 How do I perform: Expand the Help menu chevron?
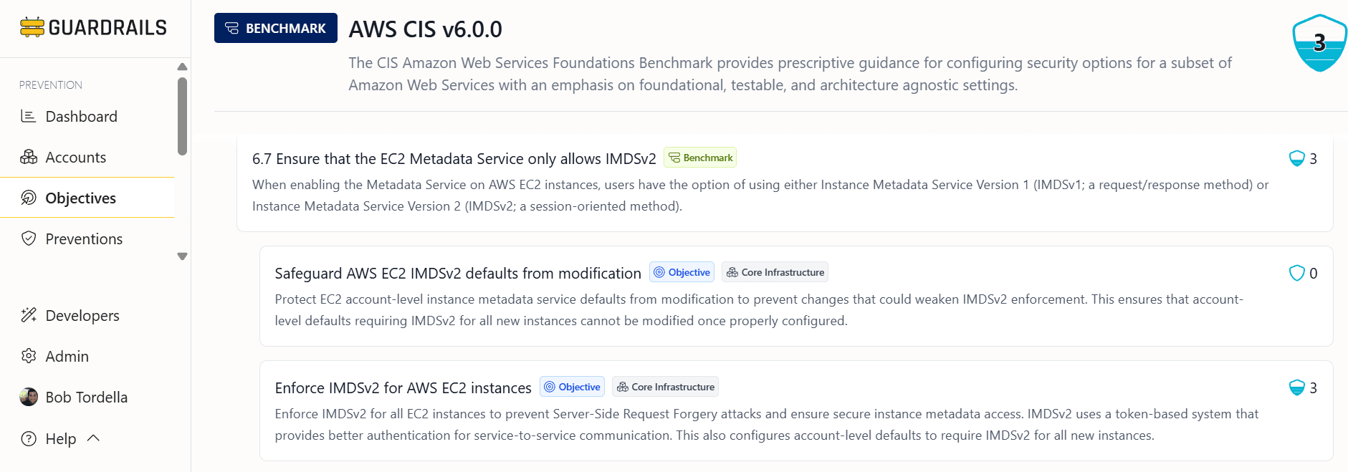[93, 438]
